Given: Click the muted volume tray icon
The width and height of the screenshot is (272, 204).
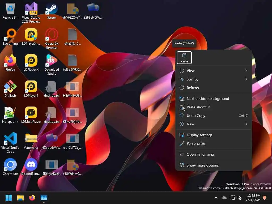Looking at the screenshot, I should (240, 198).
